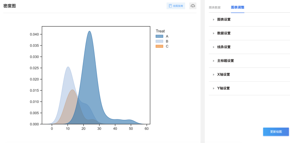
Task: Click the arrow beside 图表设置
Action: point(214,20)
